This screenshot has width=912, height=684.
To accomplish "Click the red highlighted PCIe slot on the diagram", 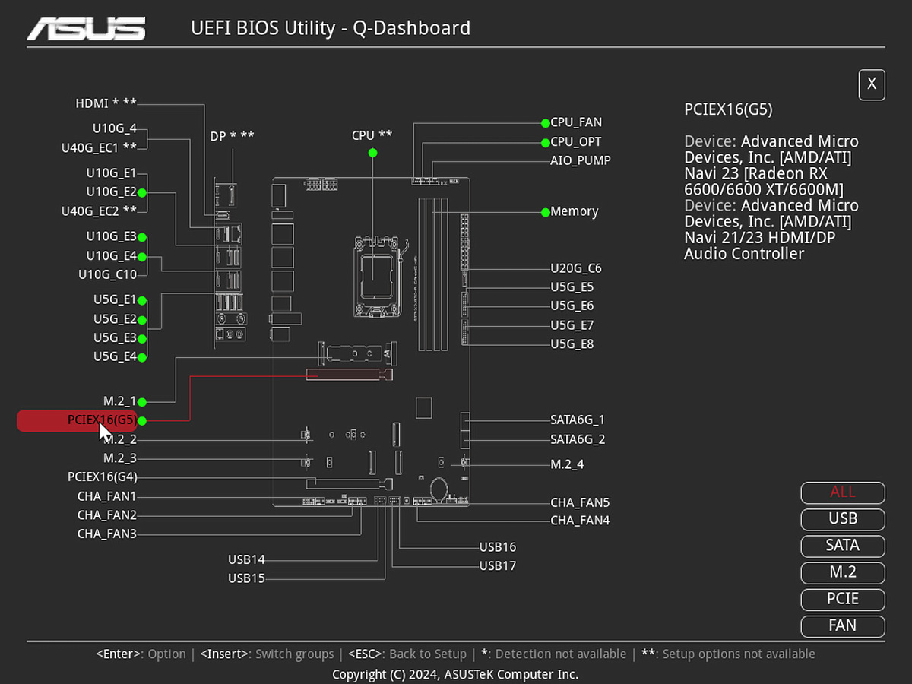I will coord(350,375).
